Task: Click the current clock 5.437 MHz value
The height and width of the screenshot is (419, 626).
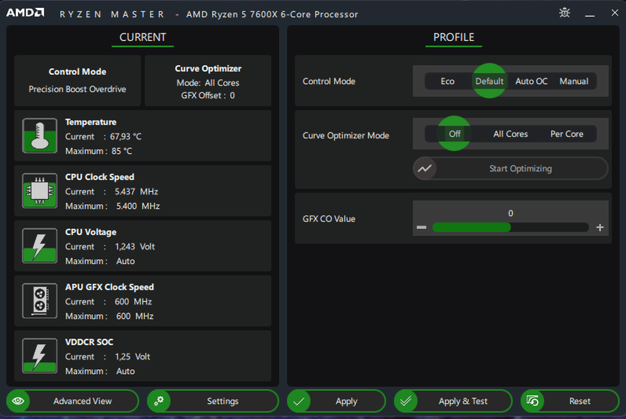Action: pyautogui.click(x=136, y=192)
